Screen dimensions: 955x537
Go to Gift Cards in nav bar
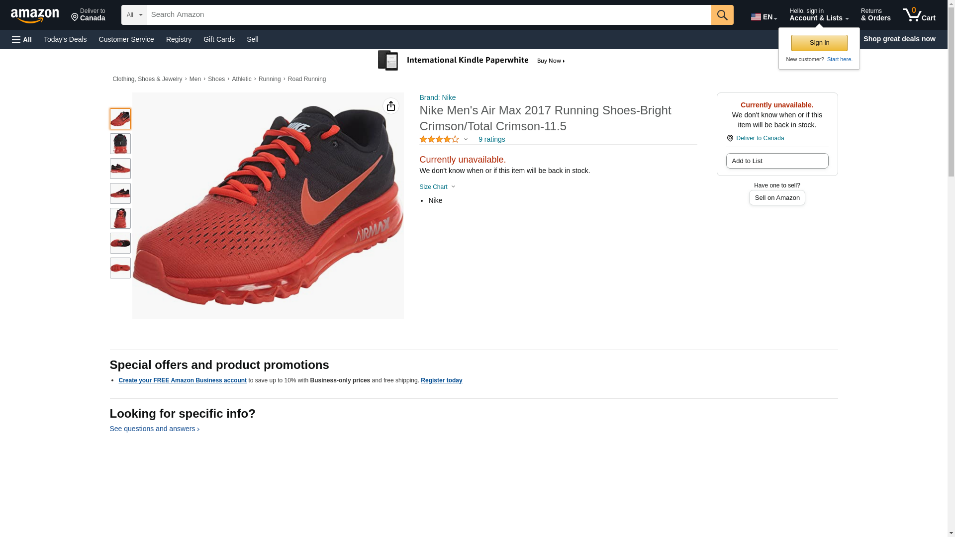pyautogui.click(x=219, y=39)
